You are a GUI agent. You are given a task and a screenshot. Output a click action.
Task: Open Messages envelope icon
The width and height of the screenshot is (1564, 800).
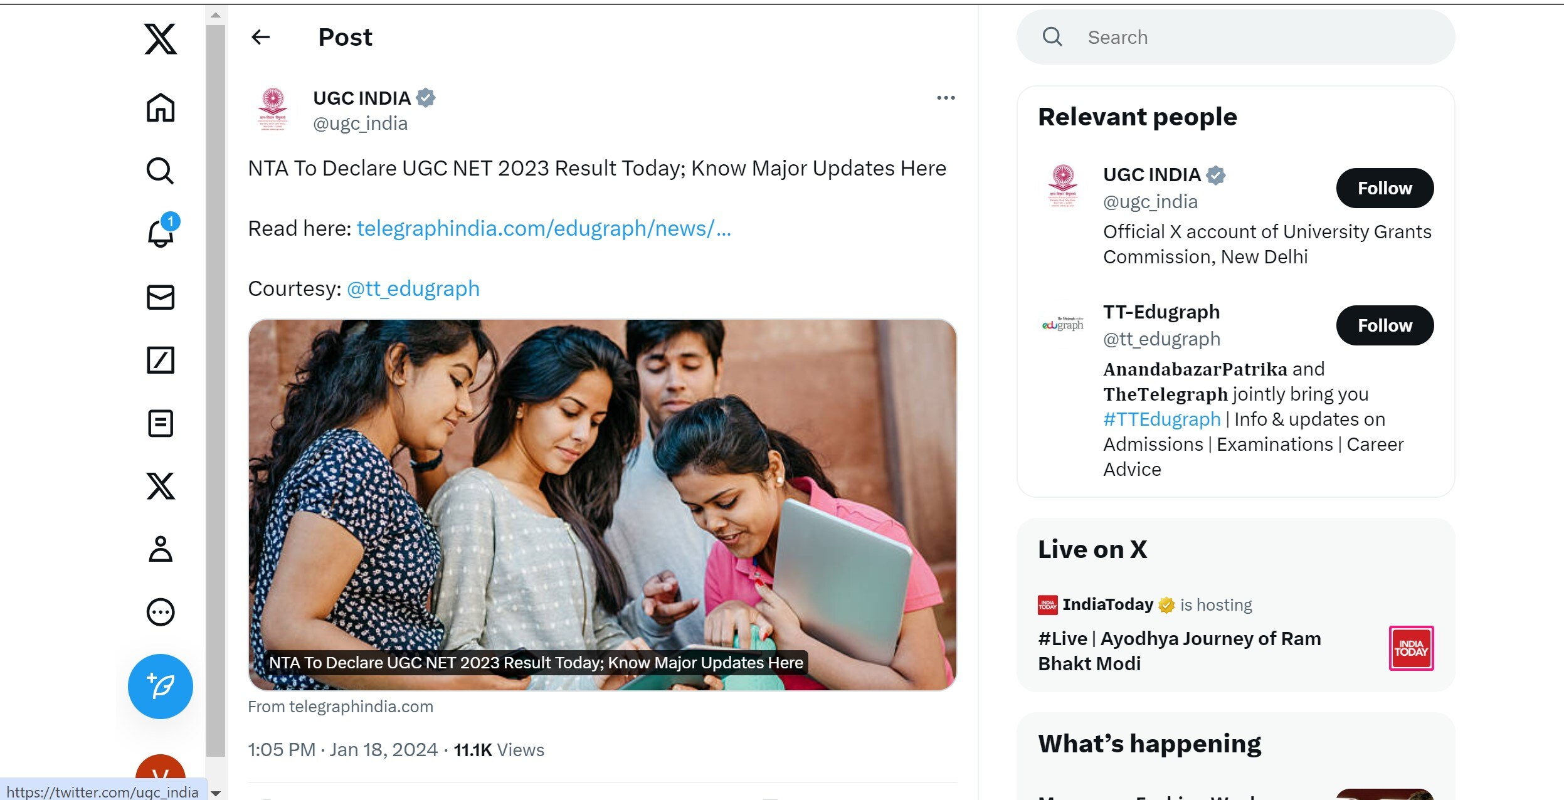click(x=161, y=297)
